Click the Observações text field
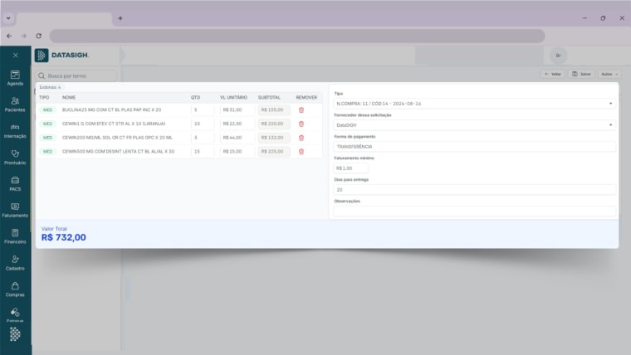 click(x=474, y=212)
